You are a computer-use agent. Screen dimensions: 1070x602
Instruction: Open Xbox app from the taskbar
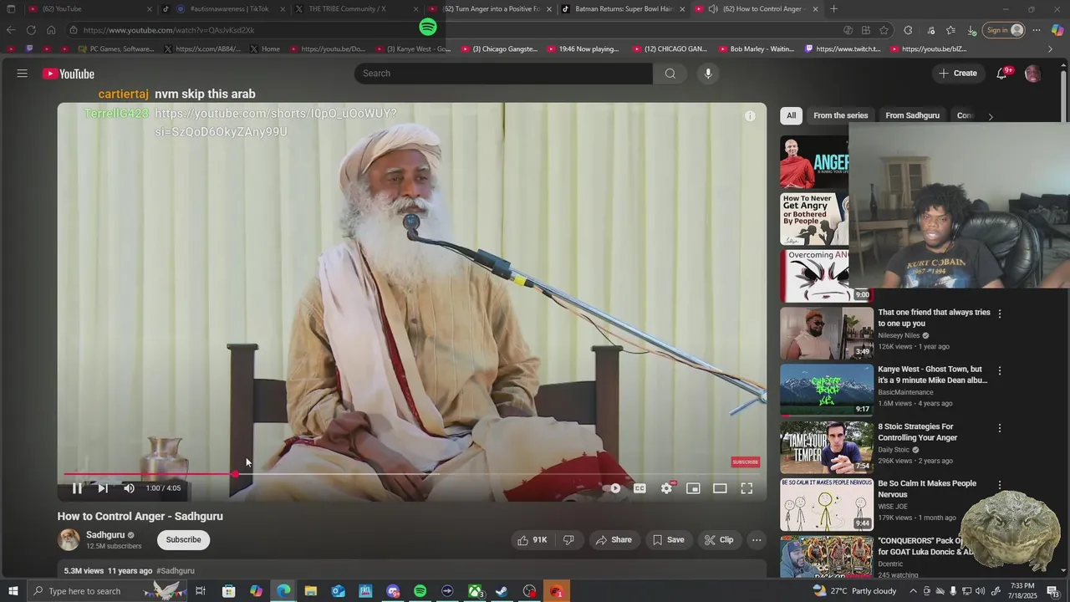coord(475,591)
